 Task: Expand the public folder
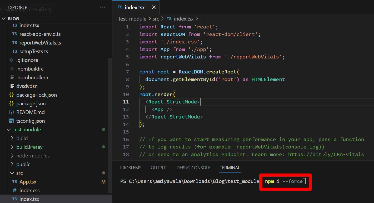(23, 164)
